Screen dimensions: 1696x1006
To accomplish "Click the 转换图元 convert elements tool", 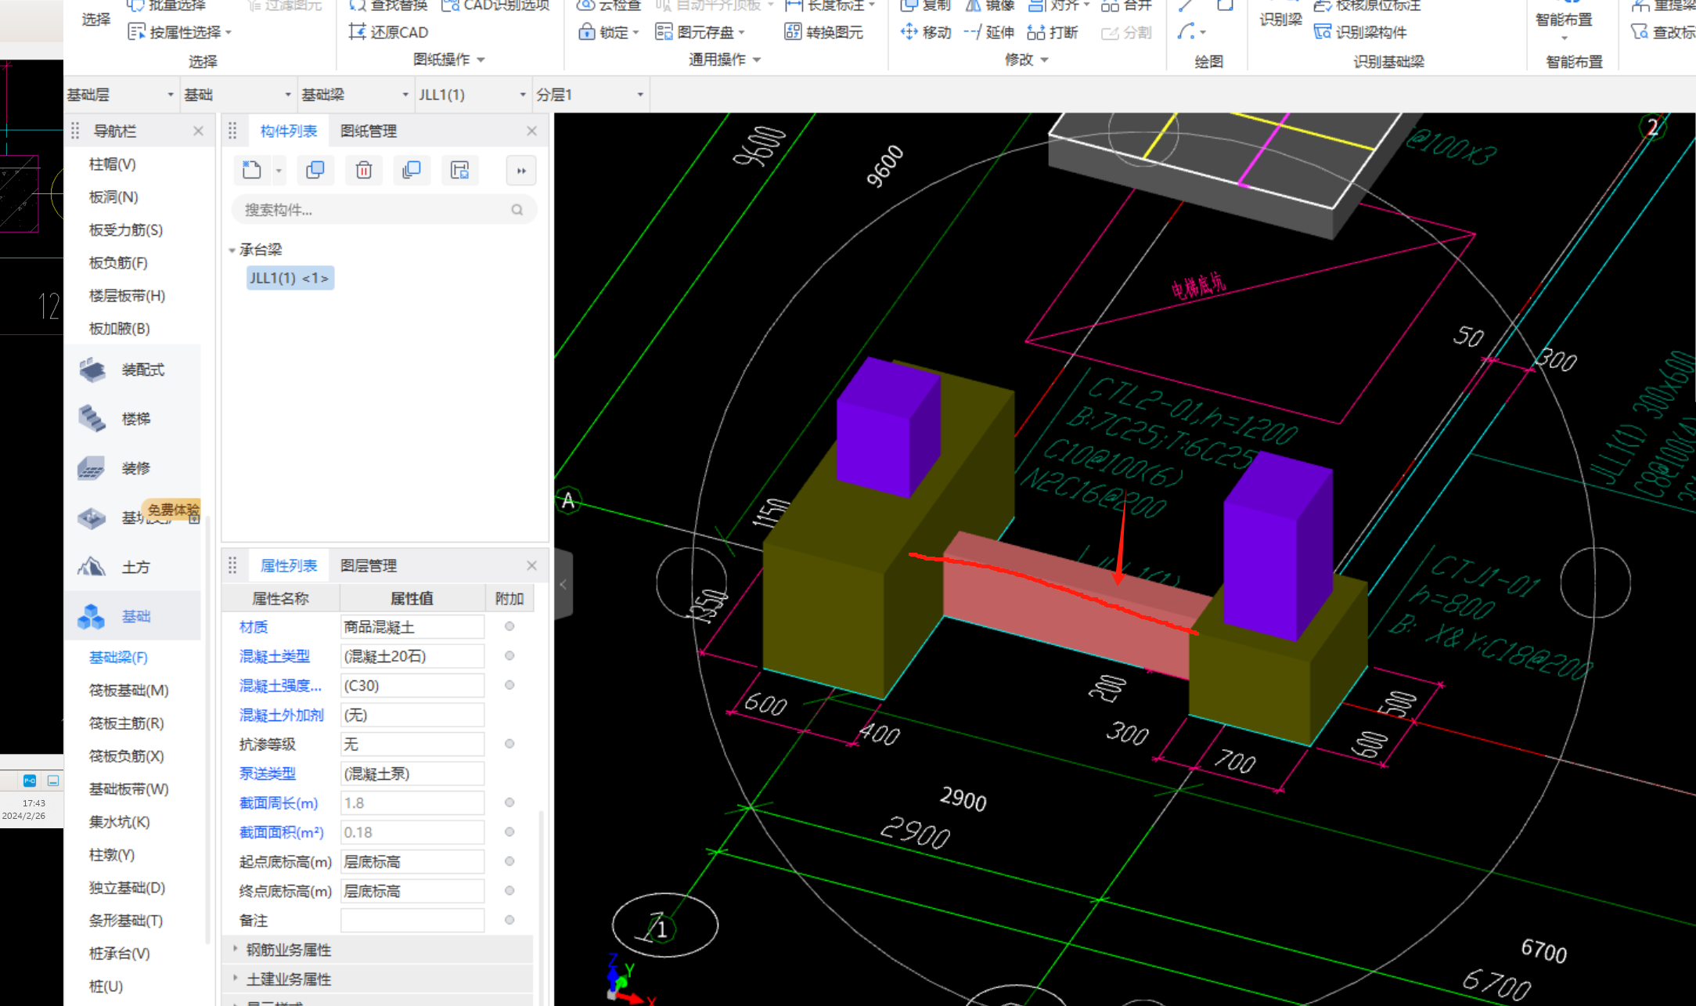I will tap(824, 32).
